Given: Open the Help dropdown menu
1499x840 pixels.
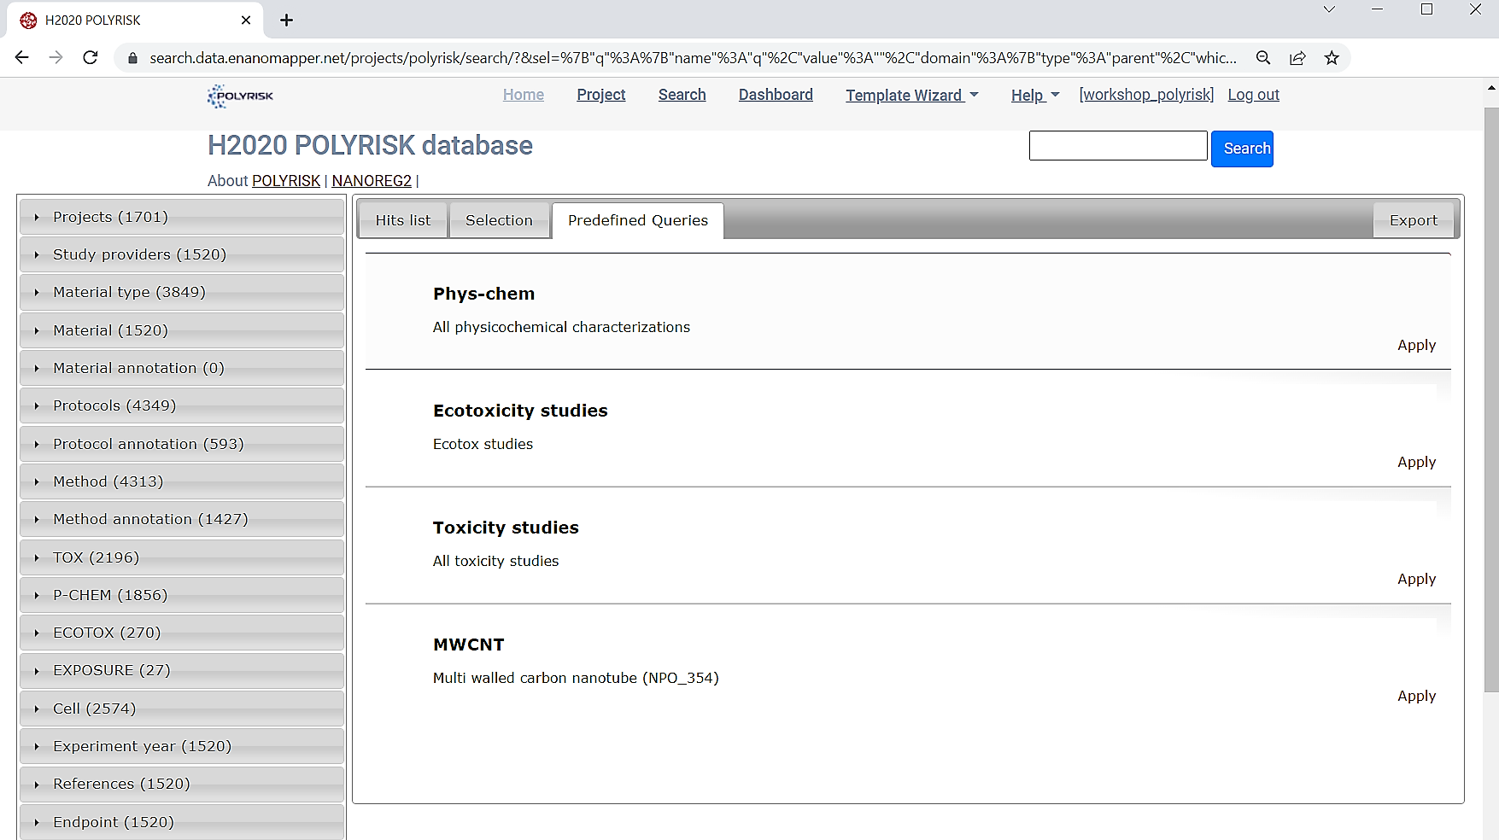Looking at the screenshot, I should coord(1033,95).
